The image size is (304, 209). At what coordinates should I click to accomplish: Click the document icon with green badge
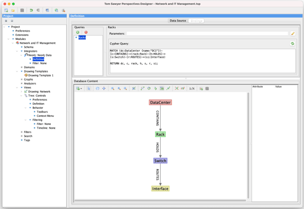201,88
